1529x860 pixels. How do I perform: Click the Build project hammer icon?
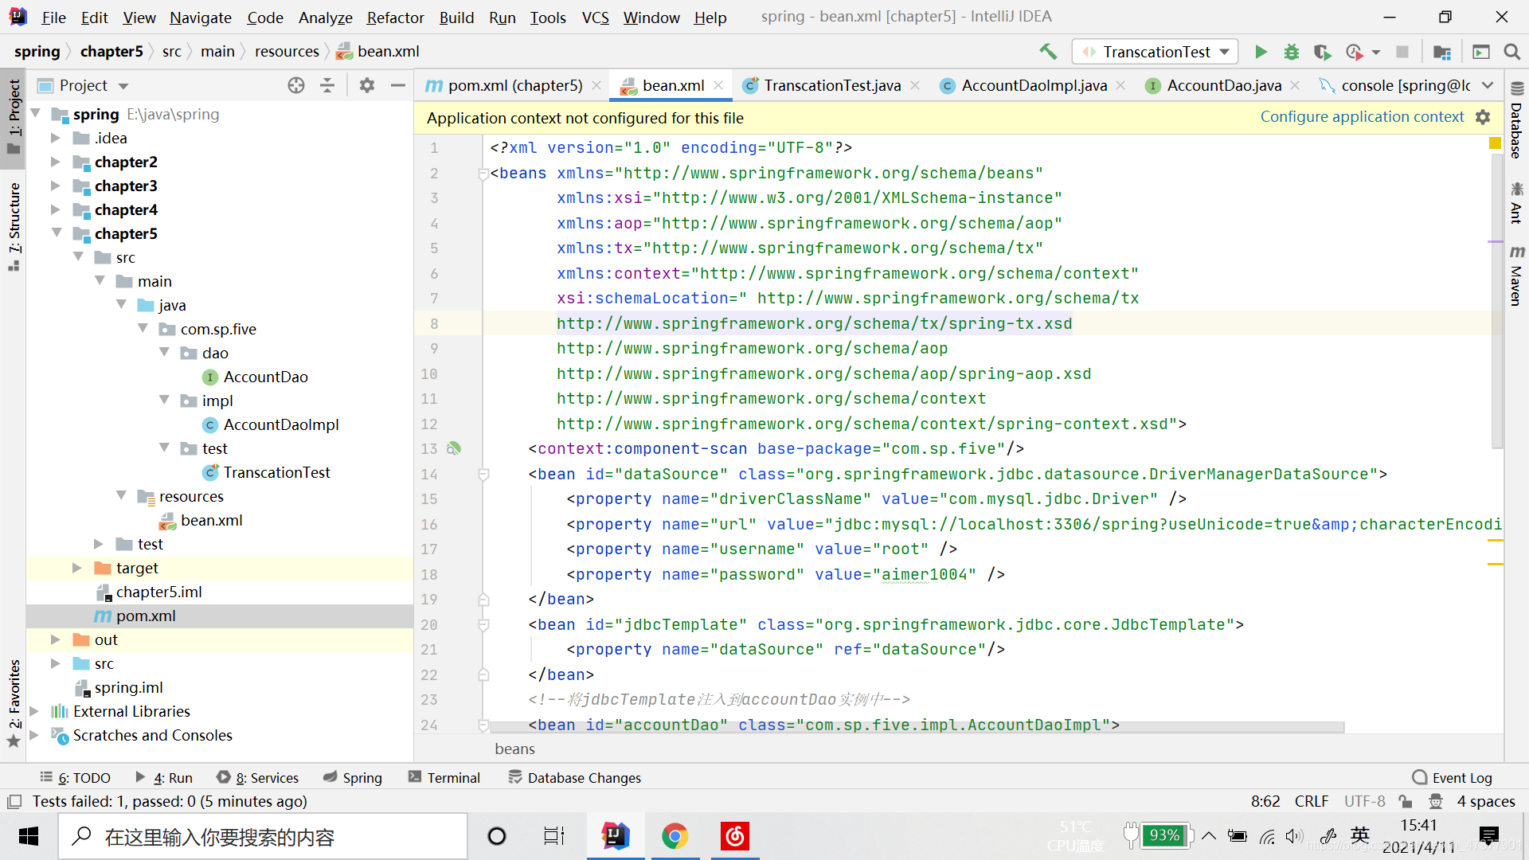[x=1048, y=52]
